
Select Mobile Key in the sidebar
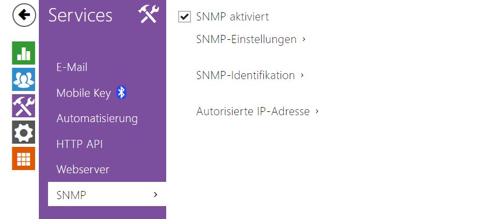tap(84, 93)
